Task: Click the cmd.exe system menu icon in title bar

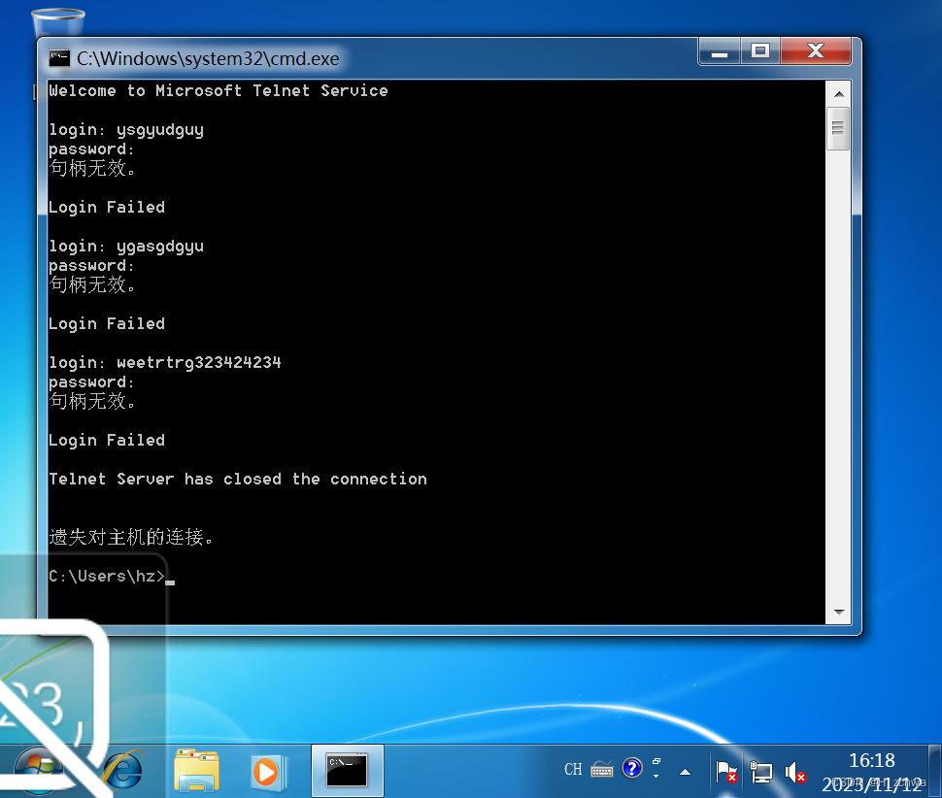Action: coord(59,58)
